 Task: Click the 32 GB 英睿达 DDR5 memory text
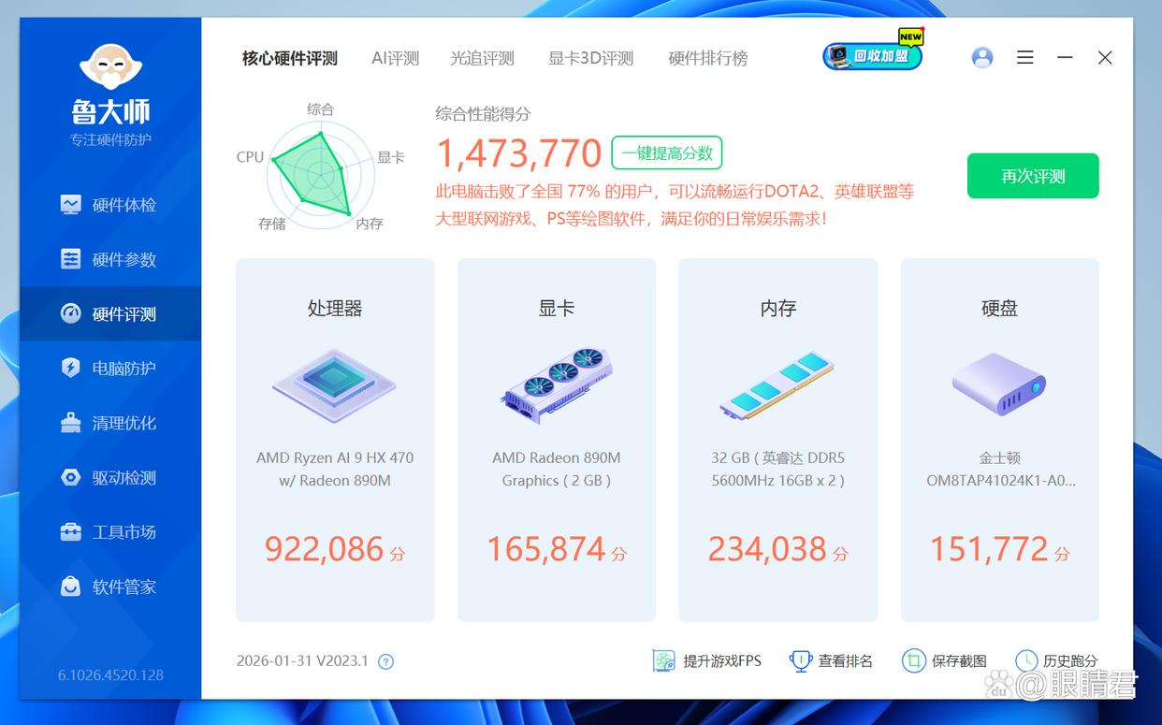(x=777, y=469)
